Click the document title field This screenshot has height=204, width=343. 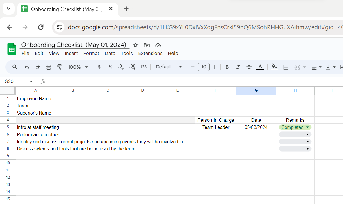pyautogui.click(x=74, y=45)
